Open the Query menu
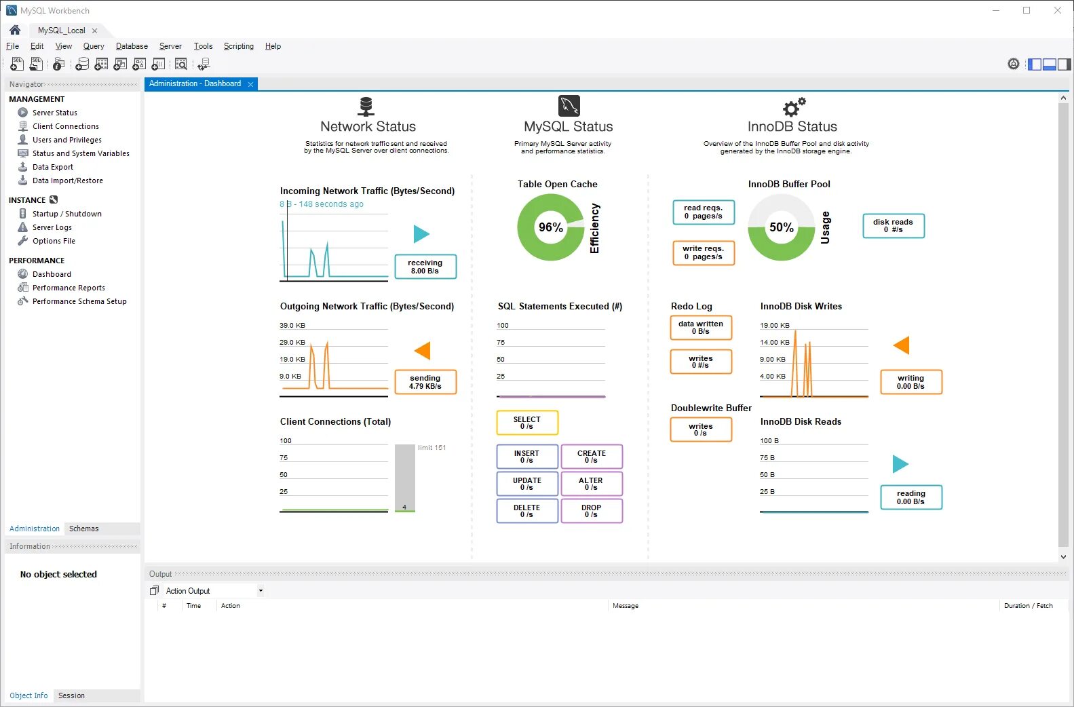The width and height of the screenshot is (1074, 707). pos(94,46)
